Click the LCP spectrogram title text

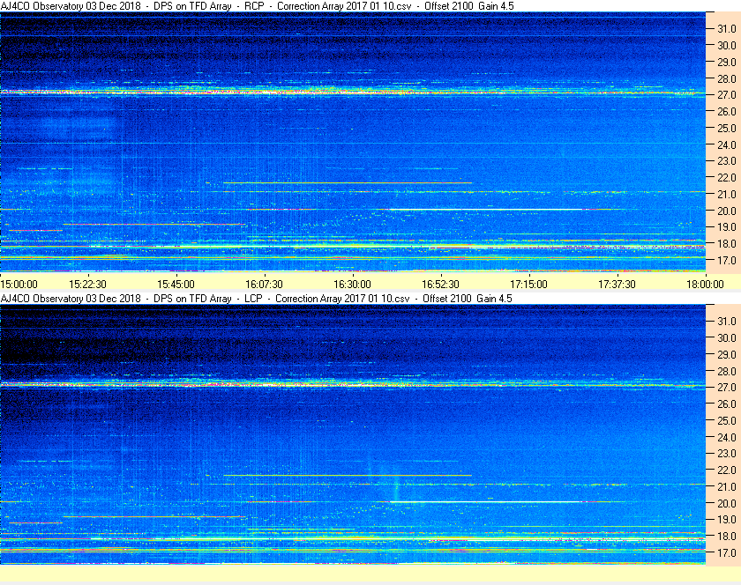click(x=256, y=299)
